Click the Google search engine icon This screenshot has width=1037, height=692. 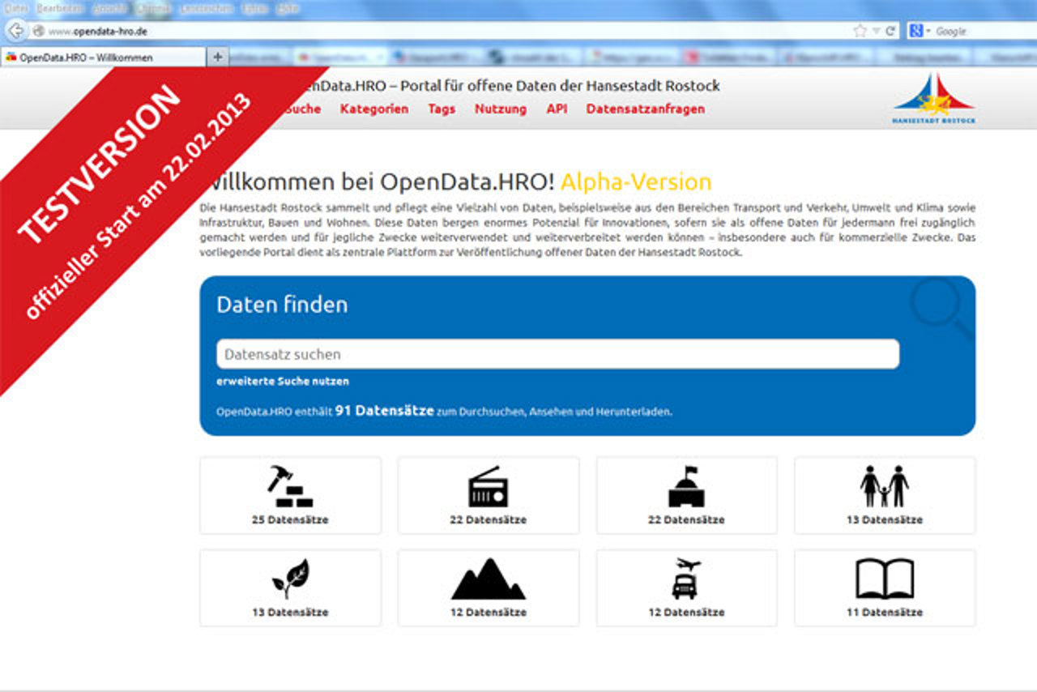click(916, 31)
